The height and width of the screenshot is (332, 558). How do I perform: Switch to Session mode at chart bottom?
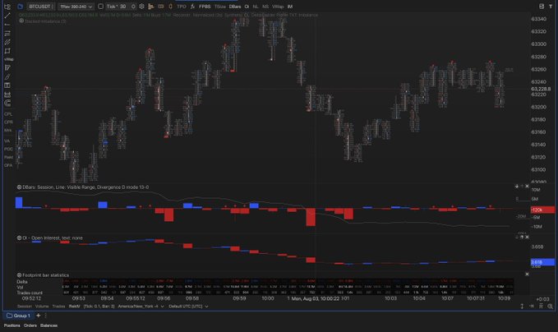(25, 307)
